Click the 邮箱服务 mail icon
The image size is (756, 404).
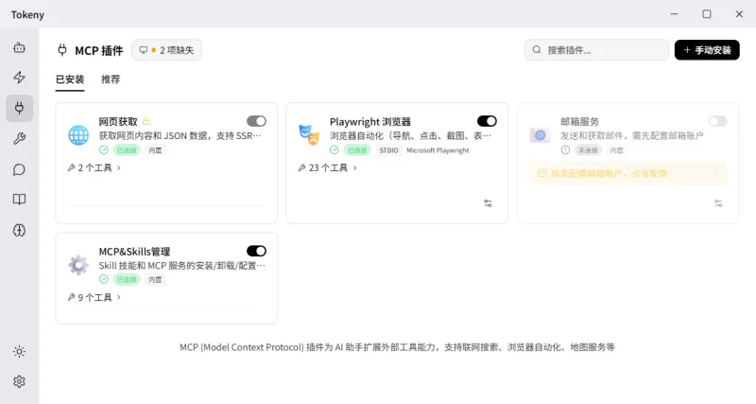tap(540, 135)
